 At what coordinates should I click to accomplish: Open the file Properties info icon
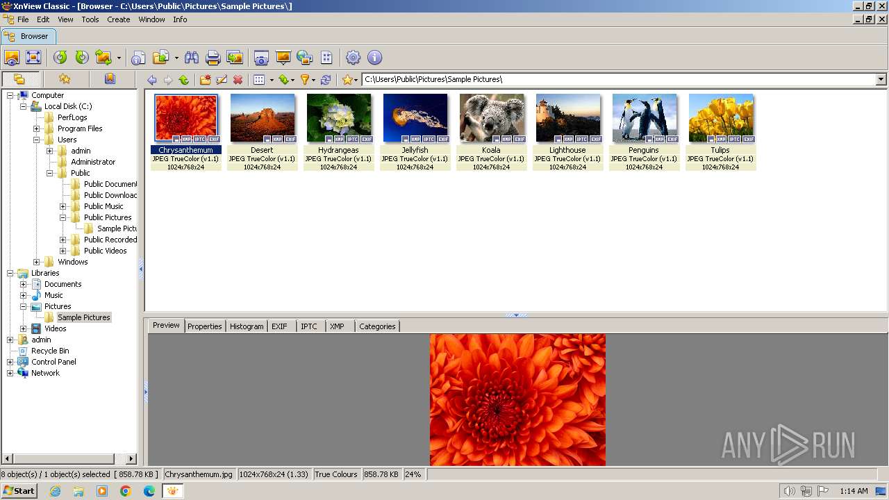[x=138, y=58]
